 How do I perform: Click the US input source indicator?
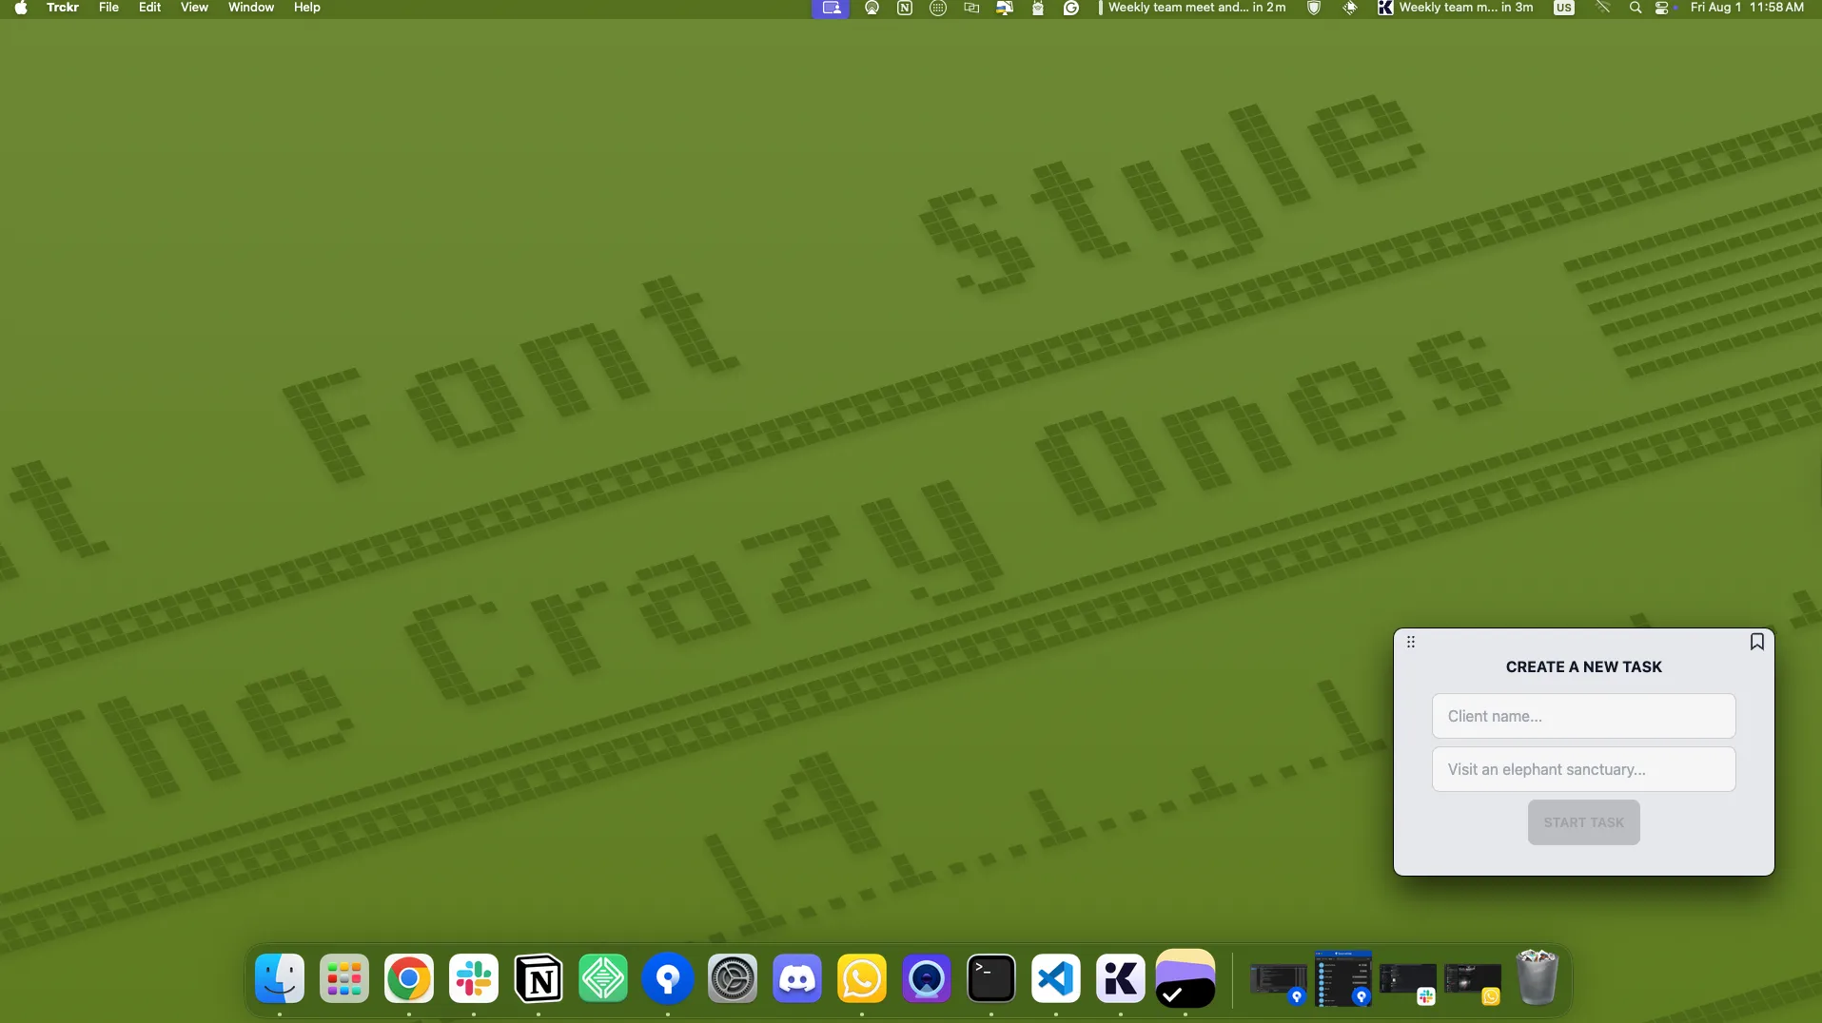(x=1563, y=8)
